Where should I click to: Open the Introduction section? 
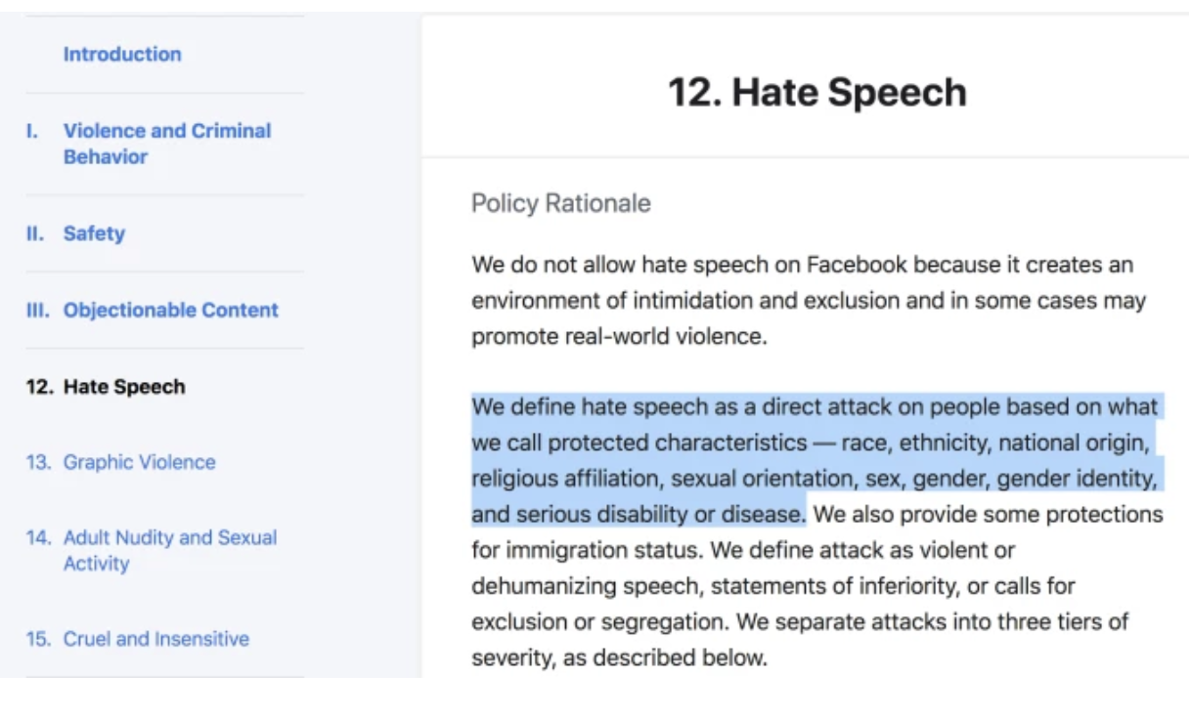point(121,55)
